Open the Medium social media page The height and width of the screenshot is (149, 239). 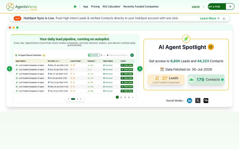coord(206,100)
